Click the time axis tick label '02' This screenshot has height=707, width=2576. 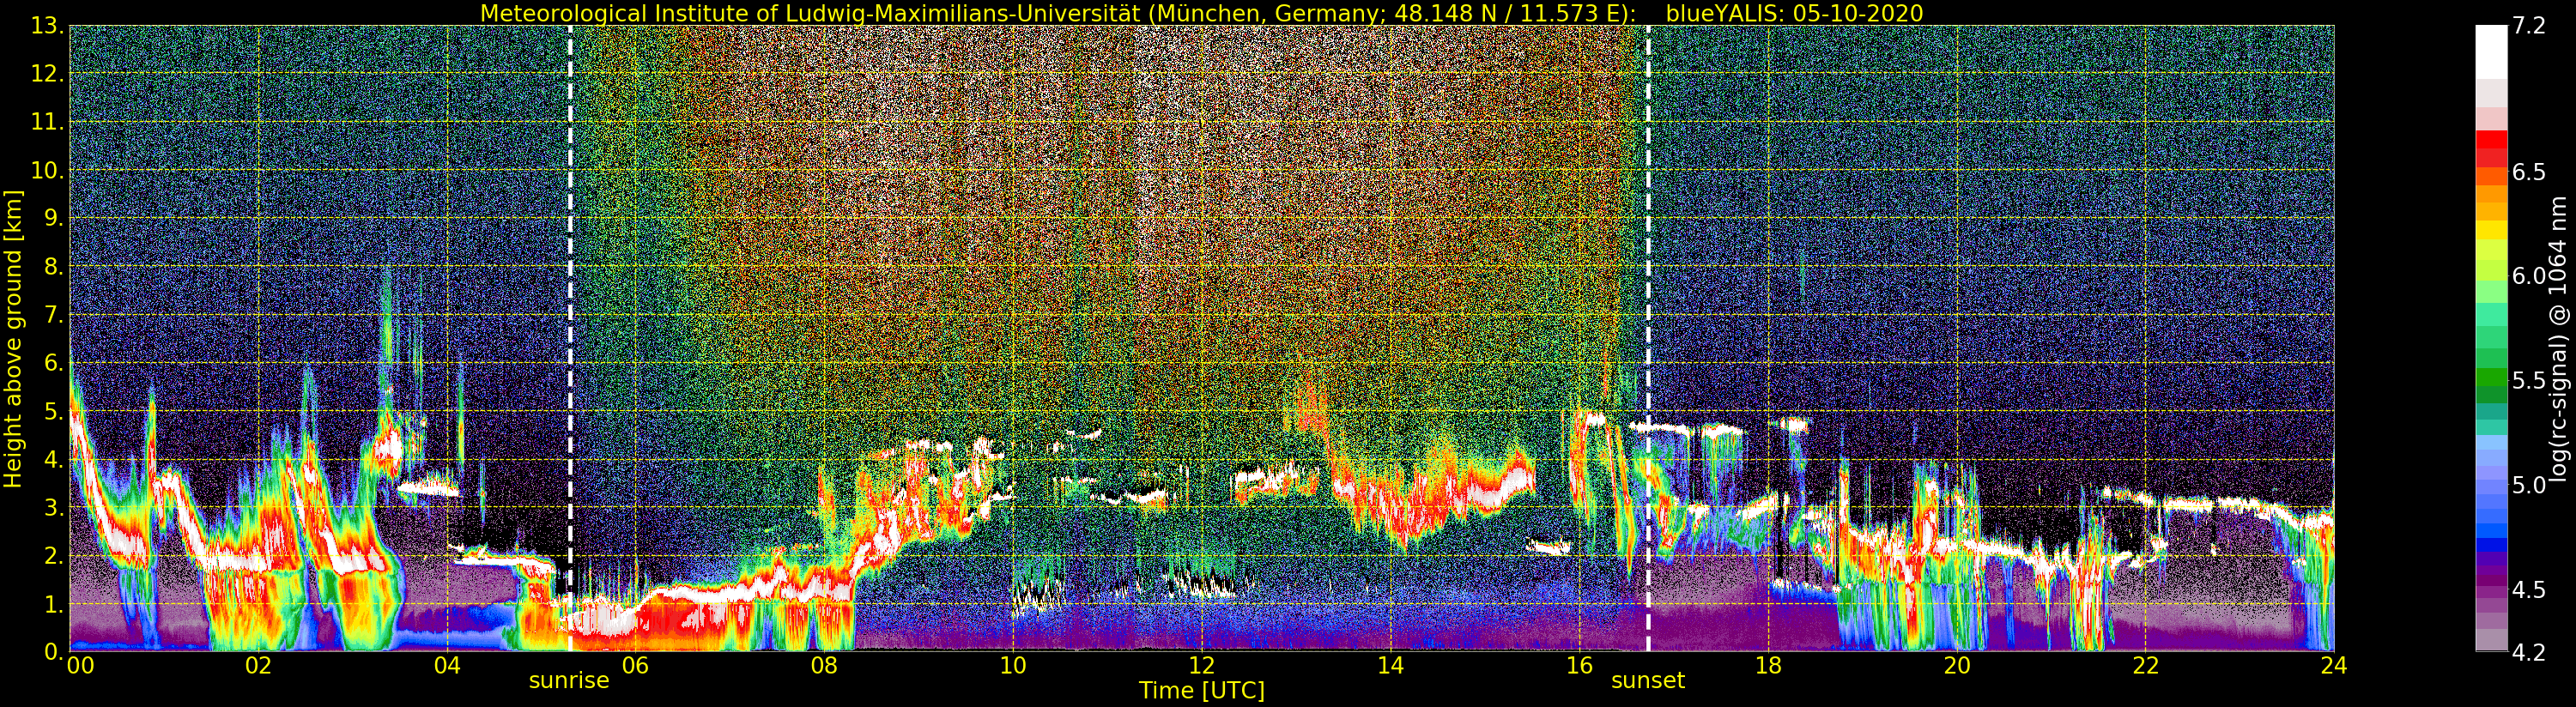[258, 666]
